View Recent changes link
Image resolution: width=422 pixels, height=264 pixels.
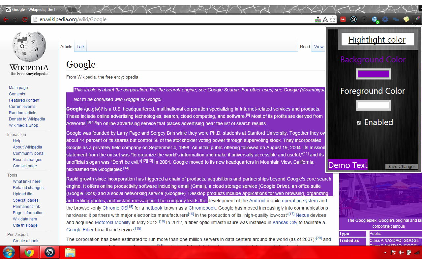pyautogui.click(x=27, y=160)
